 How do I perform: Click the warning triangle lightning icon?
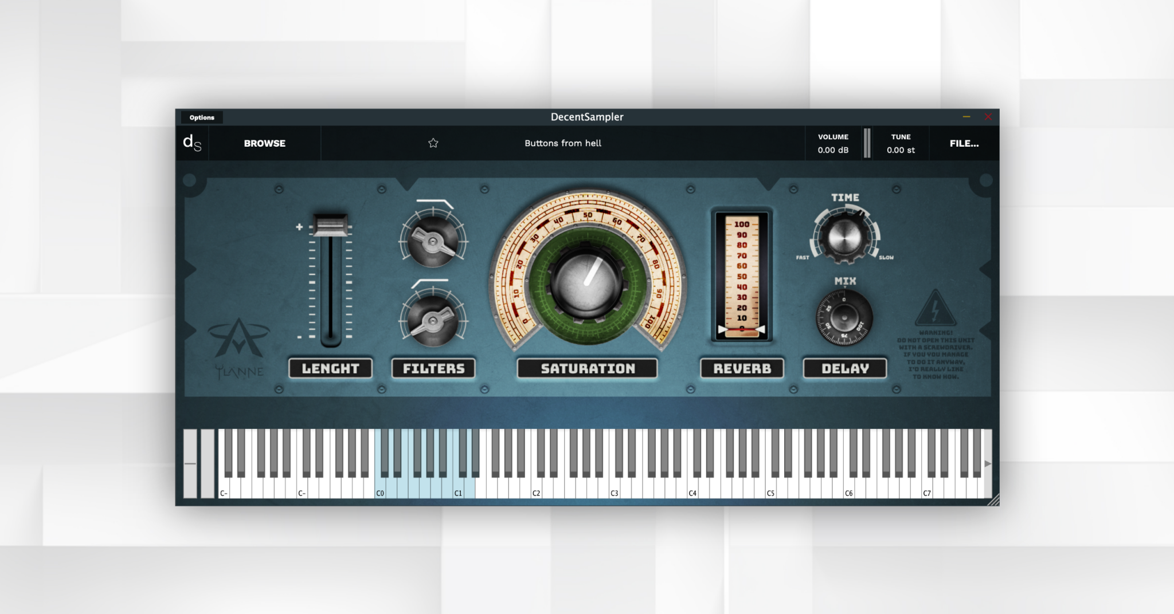point(936,308)
